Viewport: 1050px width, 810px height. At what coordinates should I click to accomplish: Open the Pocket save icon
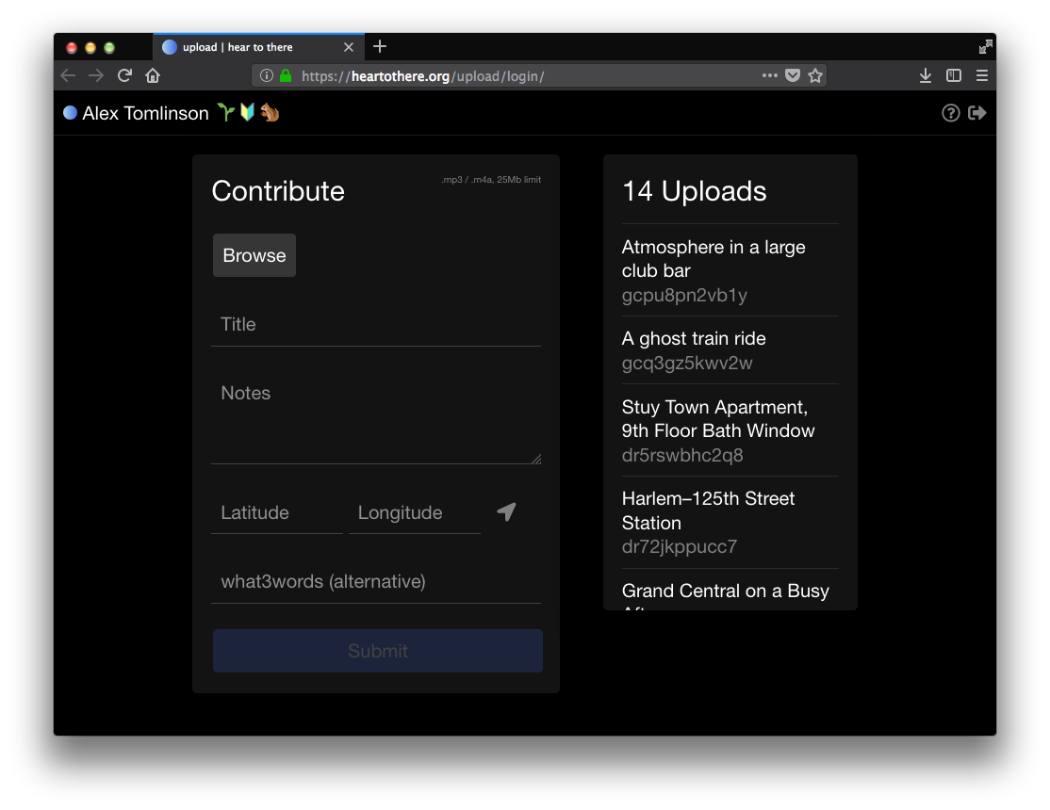pos(793,75)
